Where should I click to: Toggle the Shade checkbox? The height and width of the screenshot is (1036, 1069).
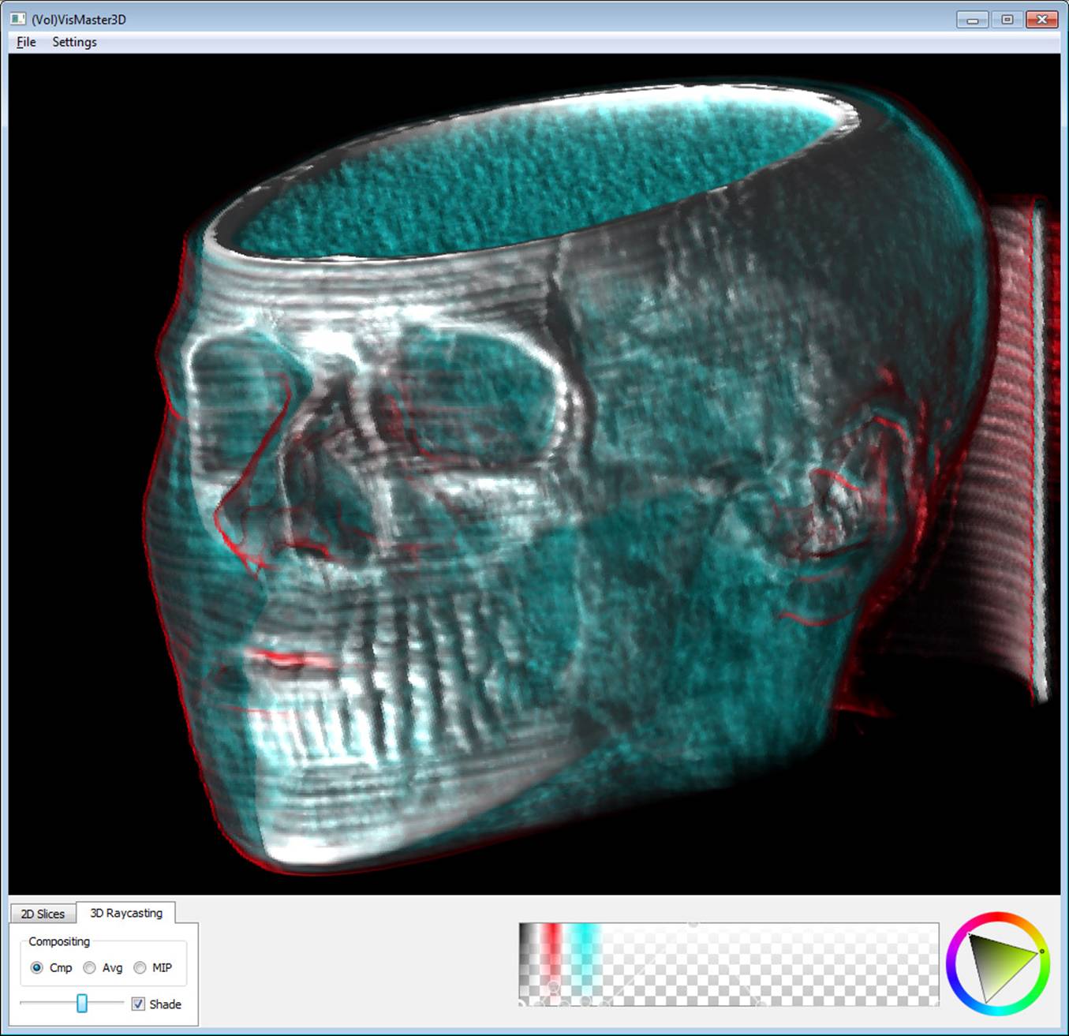click(138, 1004)
